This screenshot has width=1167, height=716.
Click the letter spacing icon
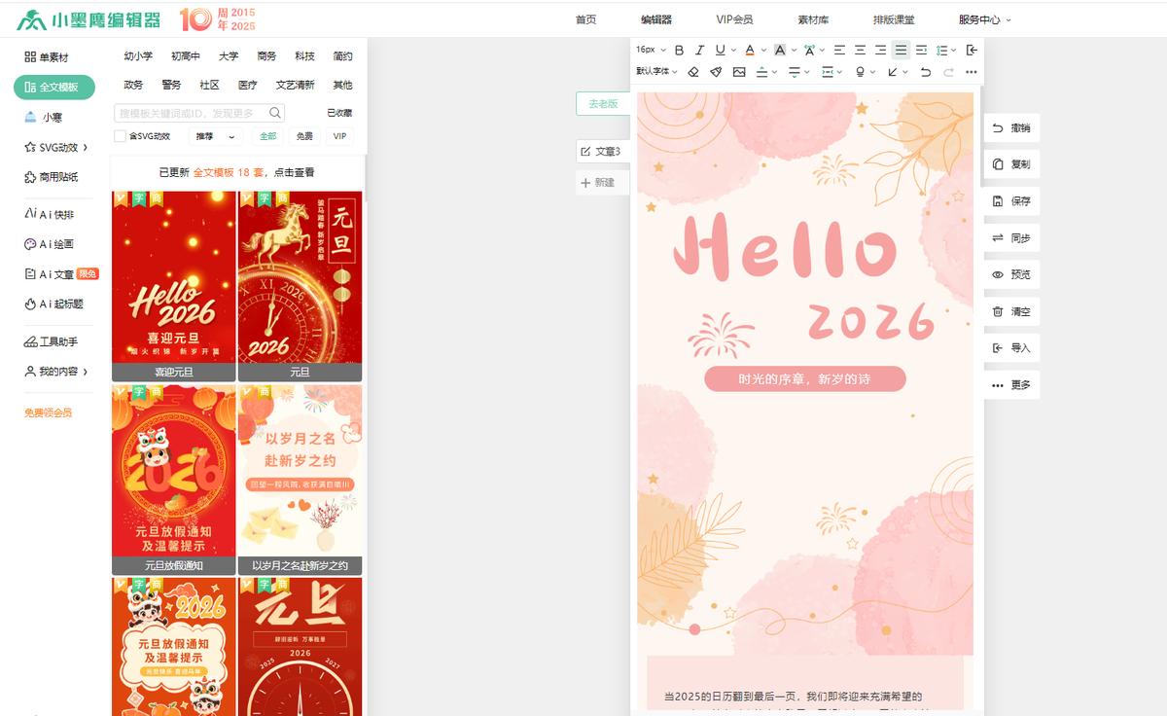pyautogui.click(x=809, y=50)
